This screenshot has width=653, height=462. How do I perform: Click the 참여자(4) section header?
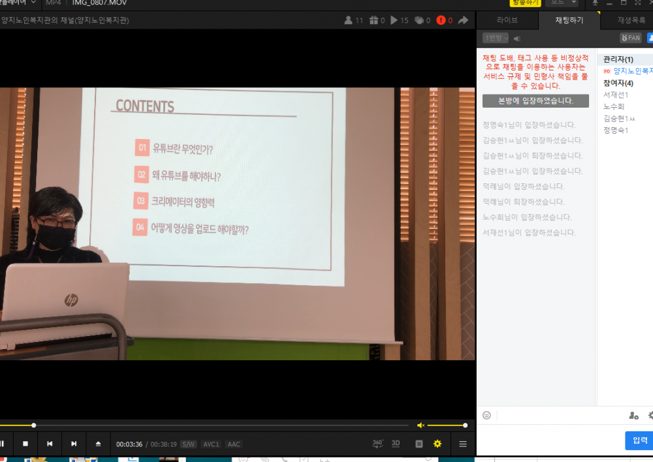point(618,83)
